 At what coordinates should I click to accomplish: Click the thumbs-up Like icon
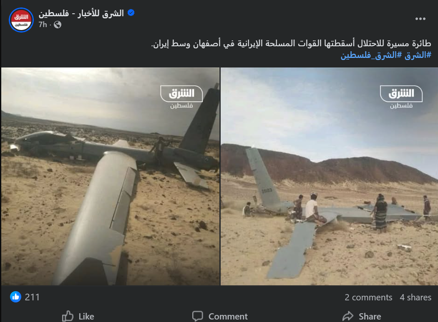pos(68,317)
